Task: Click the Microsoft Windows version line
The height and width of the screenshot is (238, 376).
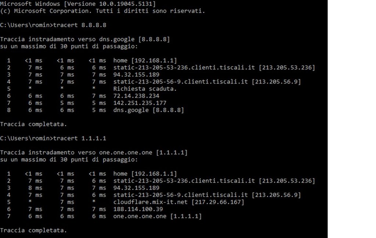Action: coord(78,4)
